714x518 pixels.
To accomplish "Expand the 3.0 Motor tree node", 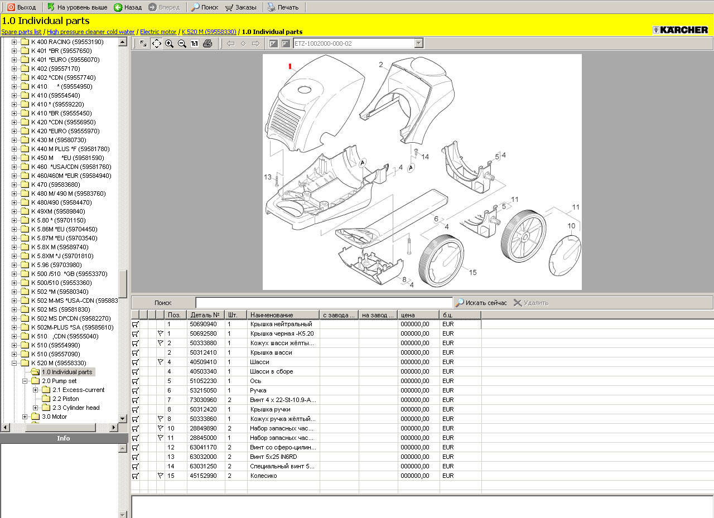I will point(25,417).
